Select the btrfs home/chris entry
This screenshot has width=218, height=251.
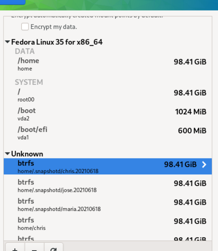(x=108, y=223)
